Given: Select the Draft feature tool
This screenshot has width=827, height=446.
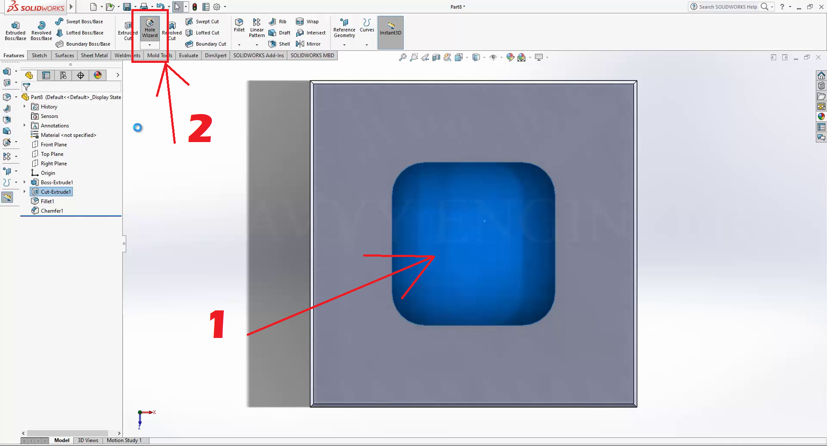Looking at the screenshot, I should click(279, 33).
